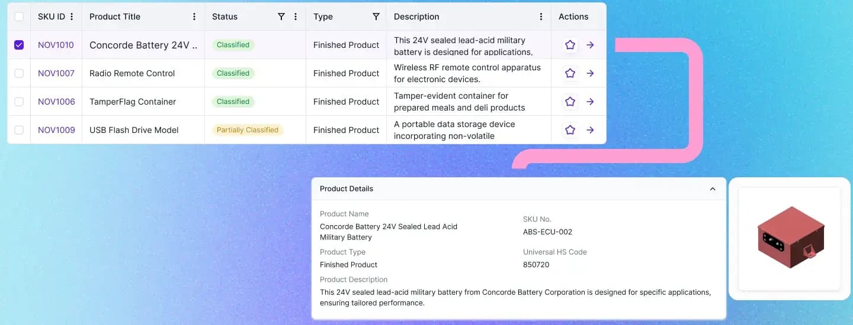Viewport: 853px width, 325px height.
Task: Check the NOV1009 row checkbox
Action: [19, 130]
